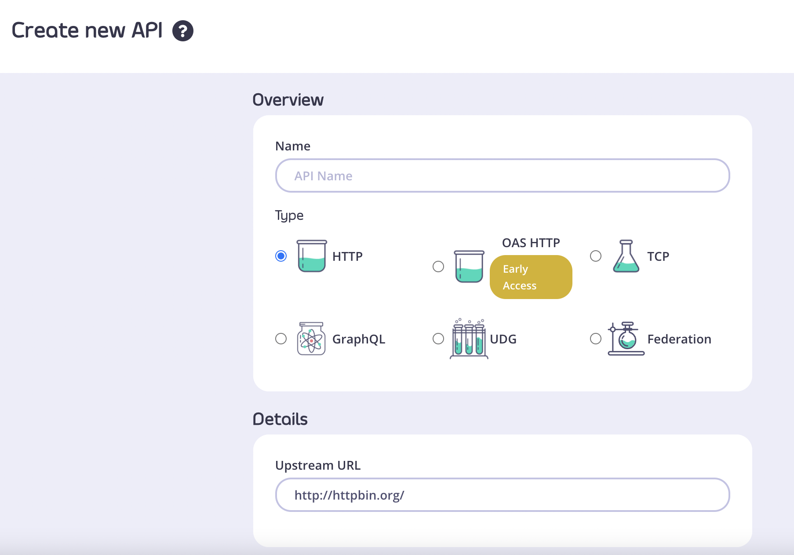Click the Federation type label
Viewport: 794px width, 555px height.
click(x=679, y=339)
